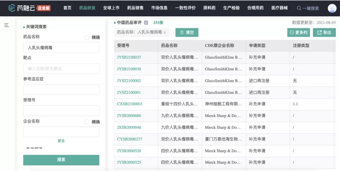
Task: Open the 更多列 columns dropdown
Action: point(298,32)
